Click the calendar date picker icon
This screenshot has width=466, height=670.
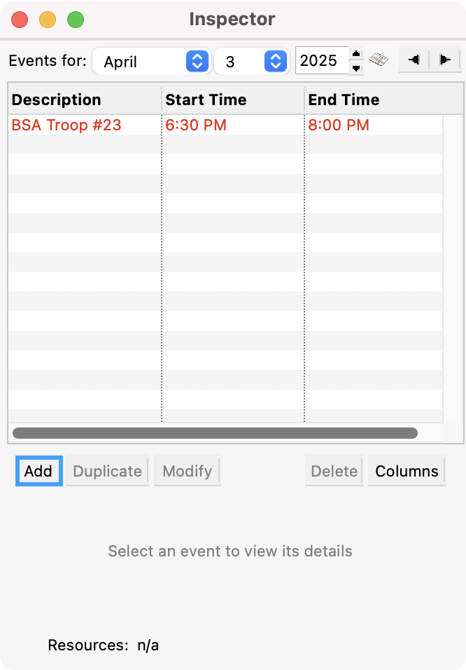click(x=379, y=60)
